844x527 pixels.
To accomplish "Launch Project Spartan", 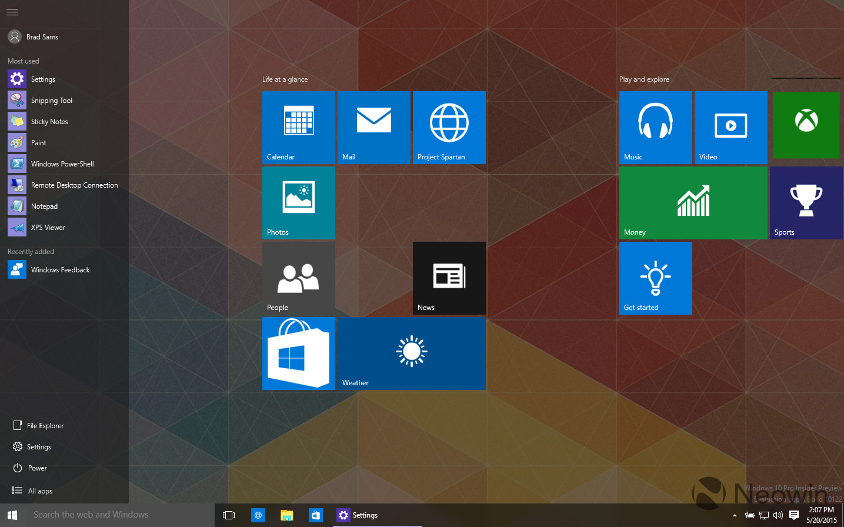I will (x=449, y=127).
